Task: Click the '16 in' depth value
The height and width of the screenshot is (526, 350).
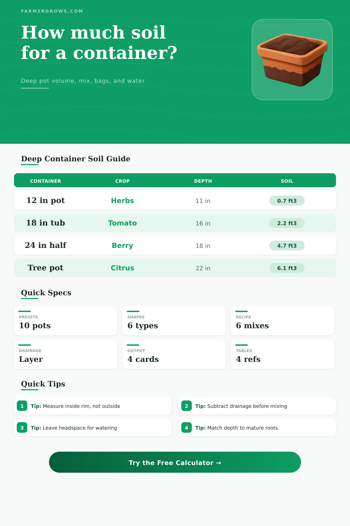Action: point(203,223)
